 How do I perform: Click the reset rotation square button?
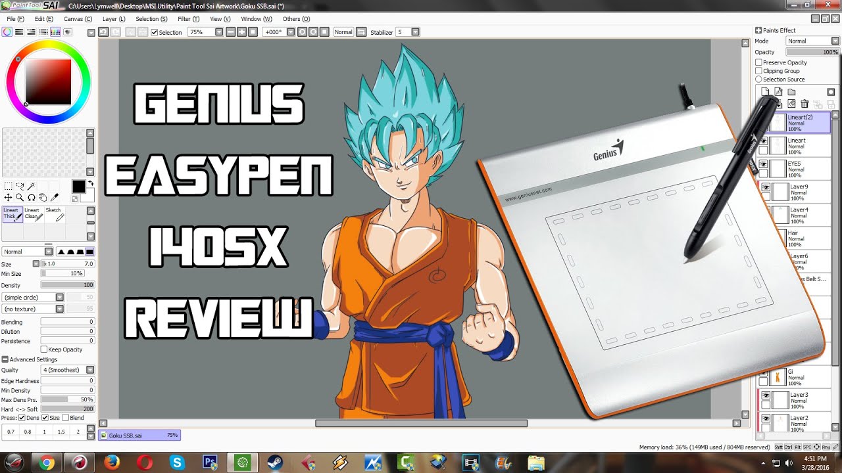[x=324, y=32]
